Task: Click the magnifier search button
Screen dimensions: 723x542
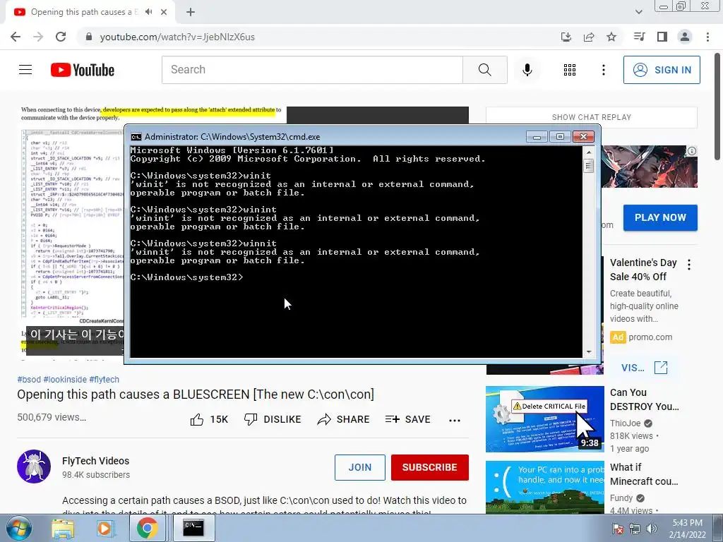Action: [x=484, y=70]
